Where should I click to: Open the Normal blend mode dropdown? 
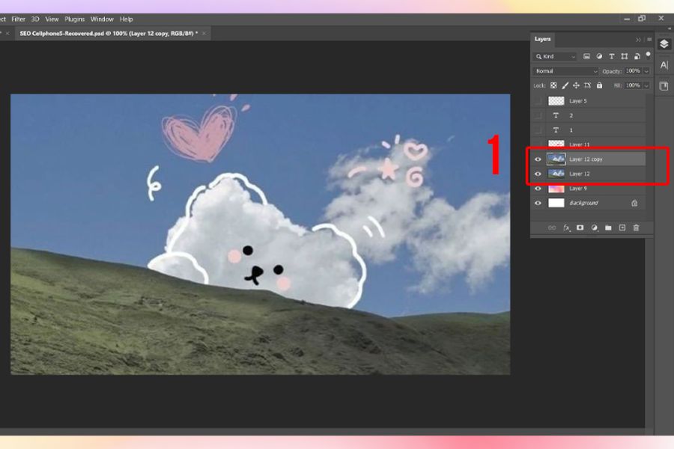click(x=565, y=71)
